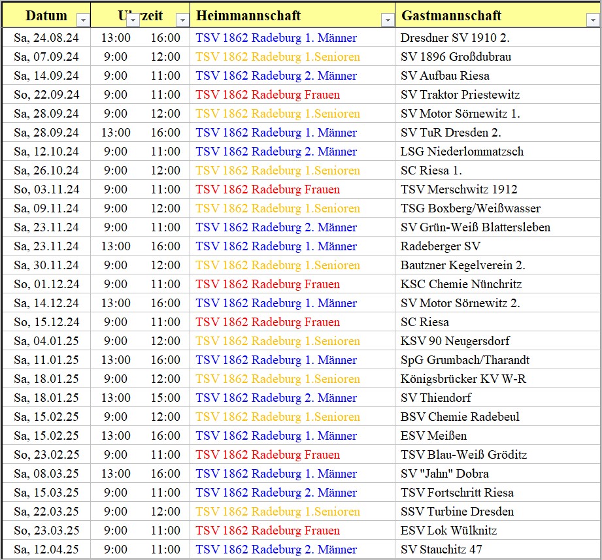Open the filter dropdown left of the Heimmannschaft header
This screenshot has width=602, height=560.
(183, 20)
